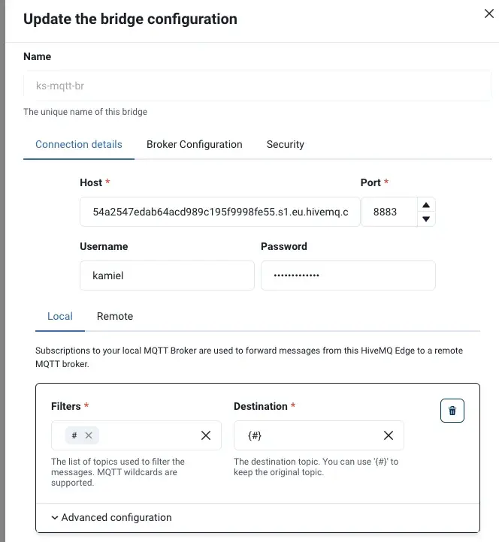Select the Local subscriptions tab
Image resolution: width=499 pixels, height=542 pixels.
click(x=60, y=316)
